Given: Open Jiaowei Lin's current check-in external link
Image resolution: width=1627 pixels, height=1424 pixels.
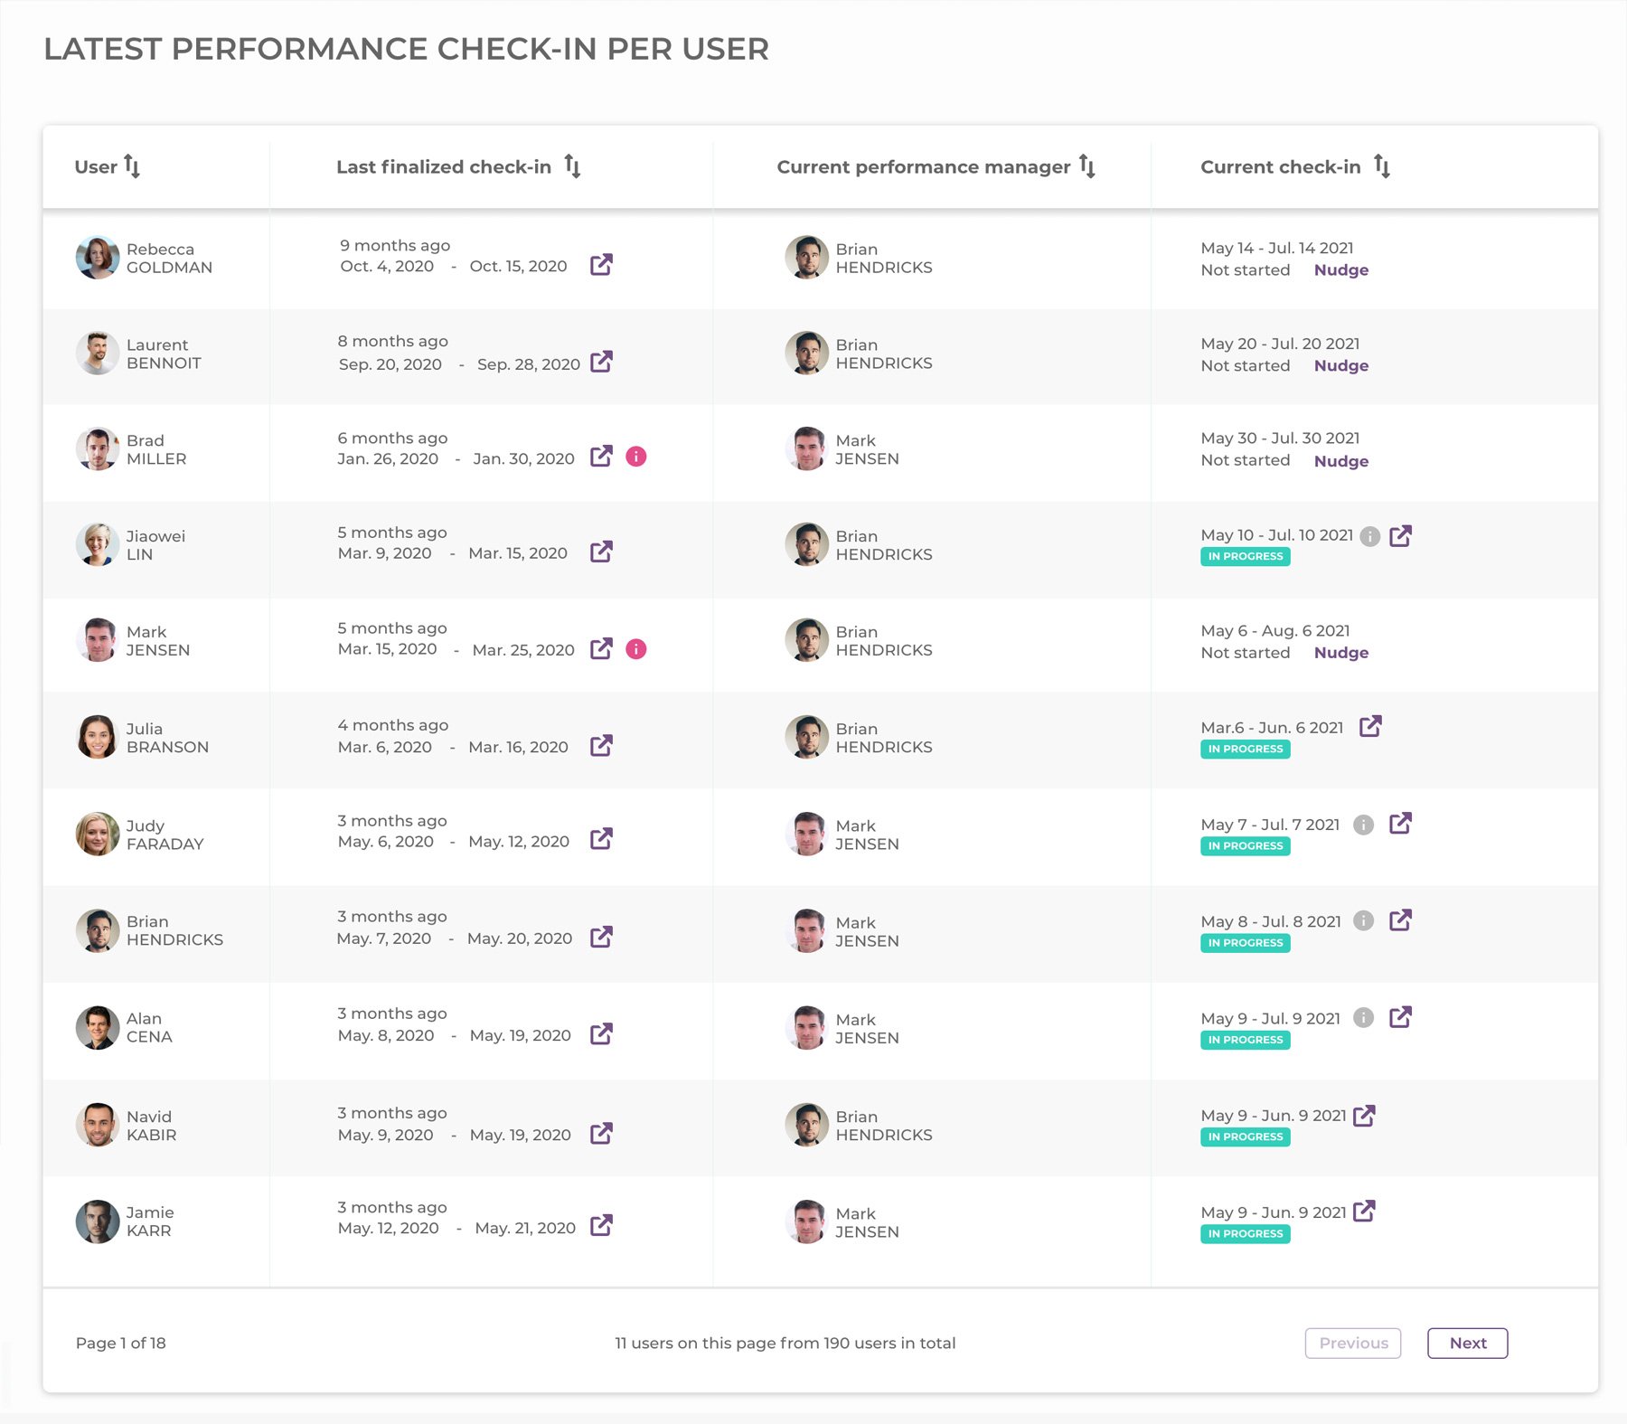Looking at the screenshot, I should point(1402,535).
